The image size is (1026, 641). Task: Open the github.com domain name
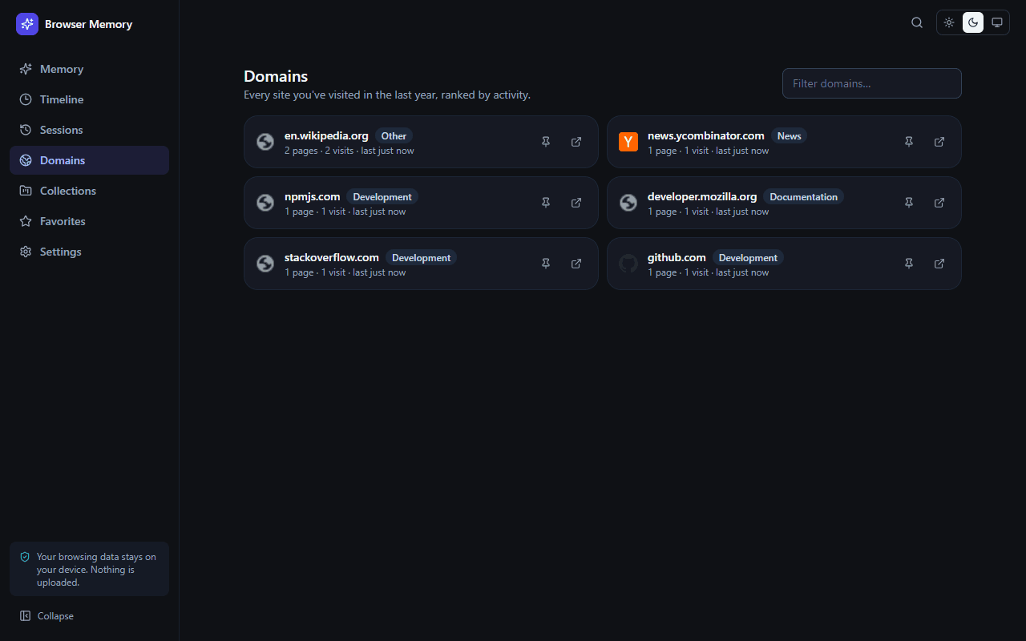[677, 257]
